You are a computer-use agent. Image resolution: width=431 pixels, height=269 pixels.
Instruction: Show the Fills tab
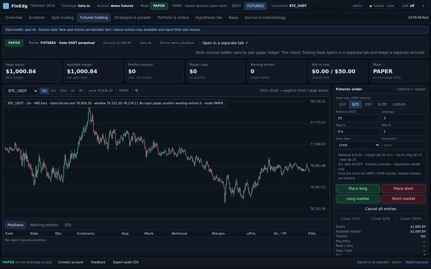(68, 225)
